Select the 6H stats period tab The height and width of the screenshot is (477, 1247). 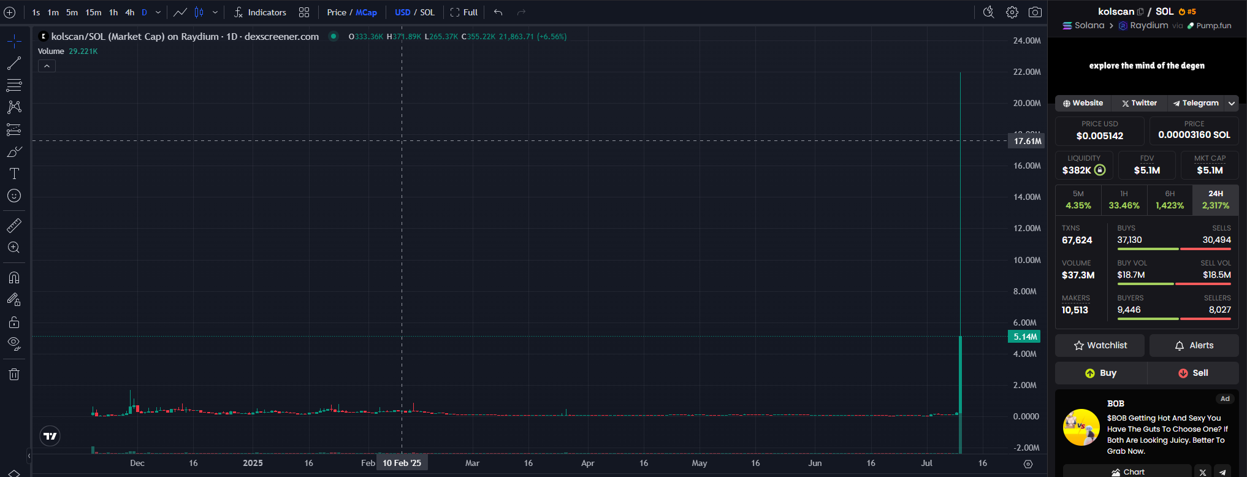click(x=1170, y=200)
